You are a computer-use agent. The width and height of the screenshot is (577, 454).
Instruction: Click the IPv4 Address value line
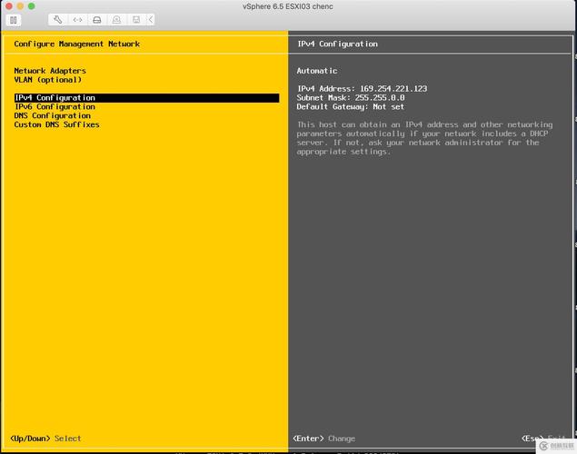(x=362, y=89)
